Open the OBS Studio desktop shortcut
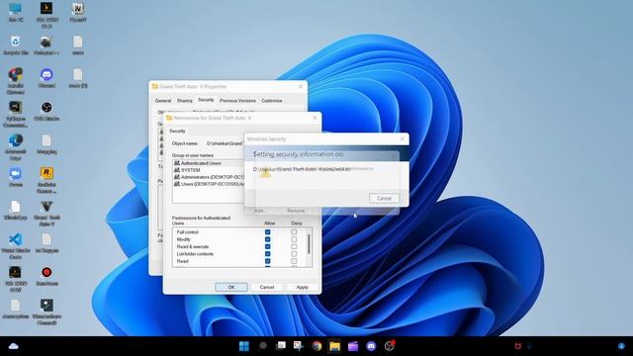 46,112
